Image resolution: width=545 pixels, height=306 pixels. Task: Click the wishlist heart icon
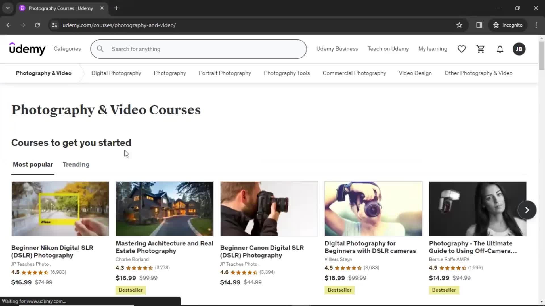462,49
